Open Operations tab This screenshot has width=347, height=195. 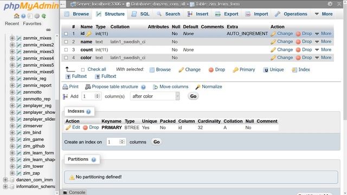[x=291, y=14]
